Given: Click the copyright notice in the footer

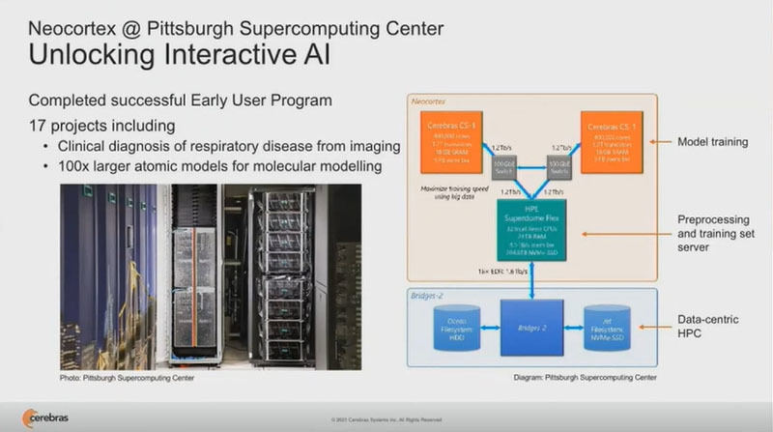Looking at the screenshot, I should [386, 420].
